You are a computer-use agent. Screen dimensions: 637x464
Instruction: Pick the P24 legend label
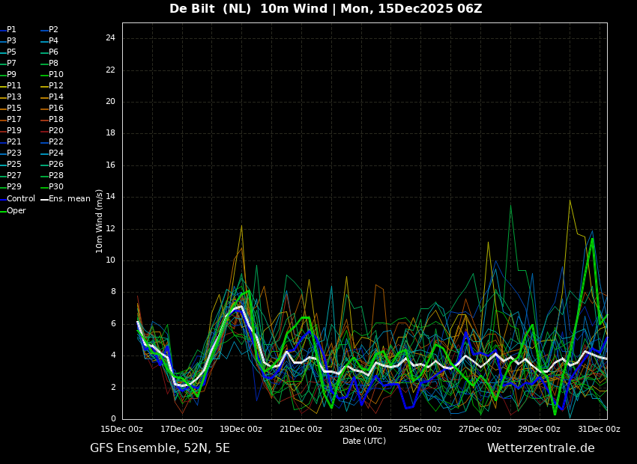56,153
